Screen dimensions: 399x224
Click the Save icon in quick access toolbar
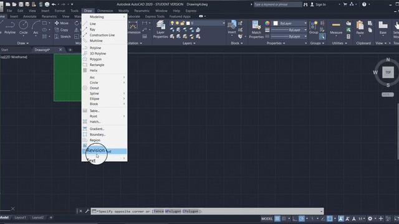click(21, 4)
